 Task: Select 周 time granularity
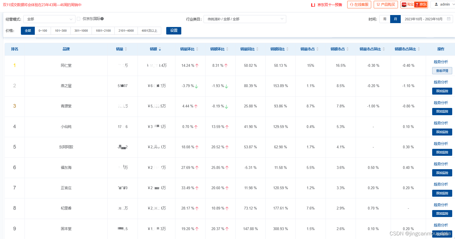(x=385, y=19)
